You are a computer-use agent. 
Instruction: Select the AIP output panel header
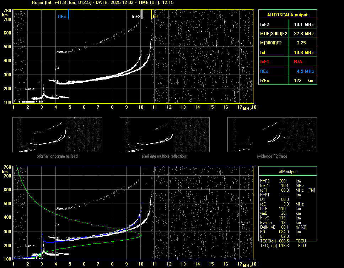coord(287,172)
